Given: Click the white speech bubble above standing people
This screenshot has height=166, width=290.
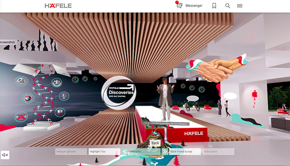Looking at the screenshot, I should pos(230,96).
